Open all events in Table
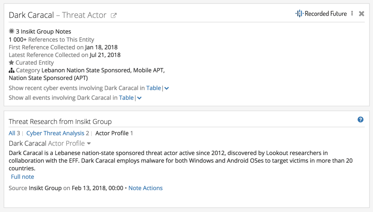This screenshot has height=212, width=373. 126,98
